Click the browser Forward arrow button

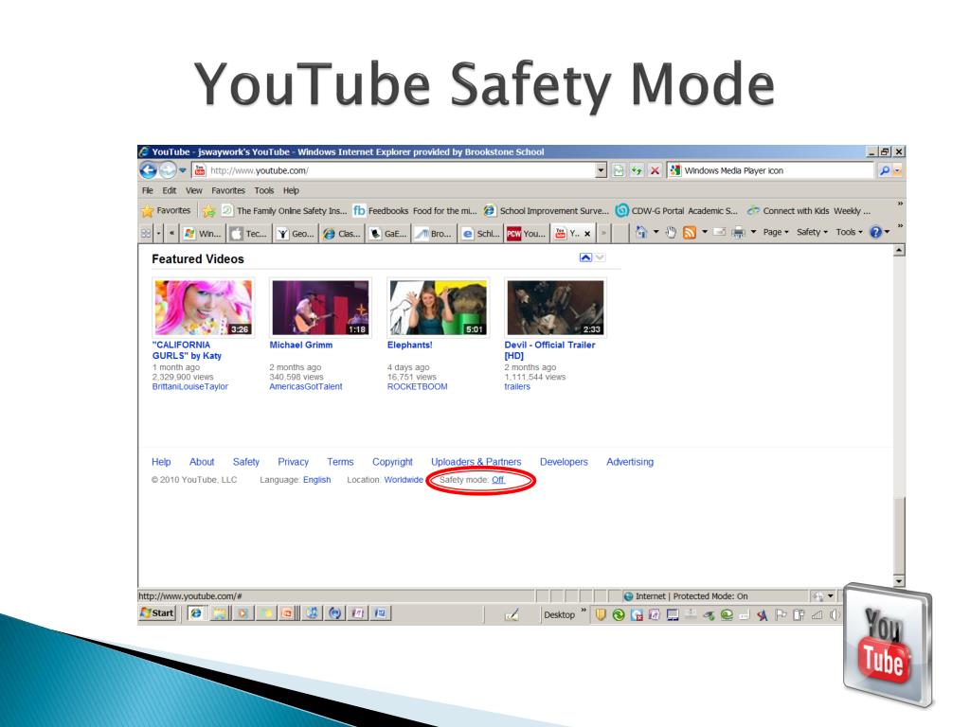point(167,170)
